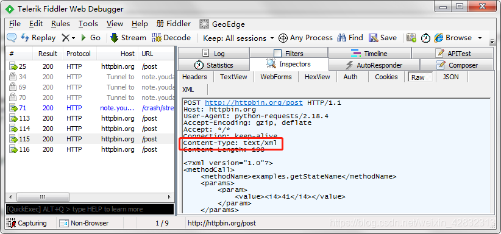Open the Headers inspector tab
501x234 pixels.
pos(194,77)
